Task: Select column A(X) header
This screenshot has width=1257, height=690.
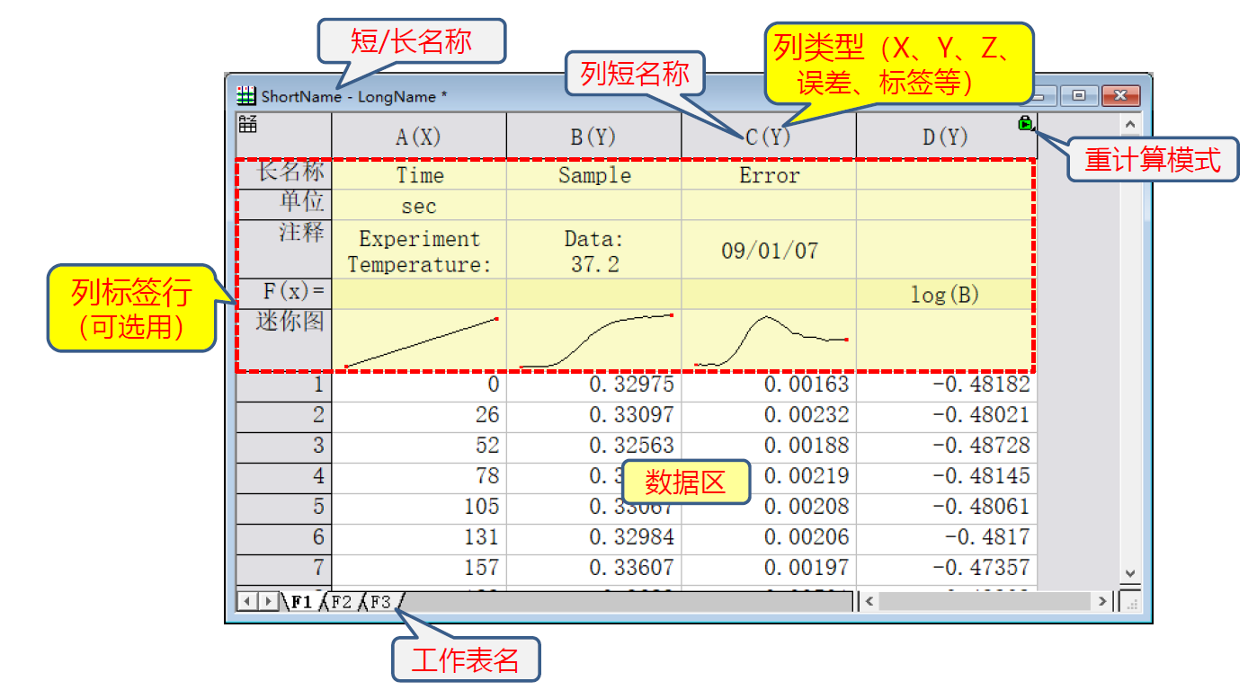Action: point(418,137)
